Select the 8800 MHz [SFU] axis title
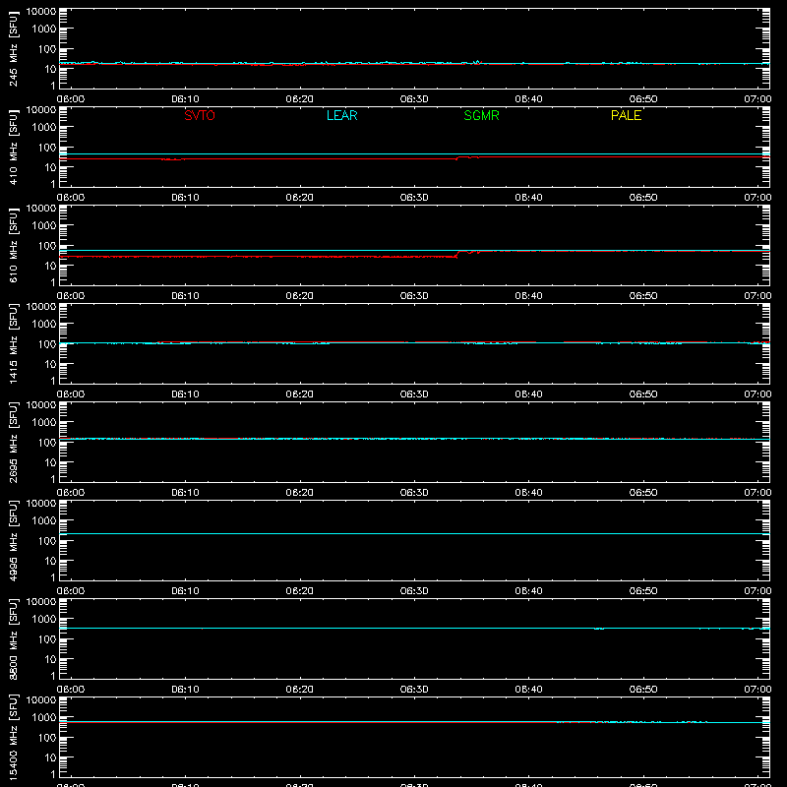 (13, 638)
